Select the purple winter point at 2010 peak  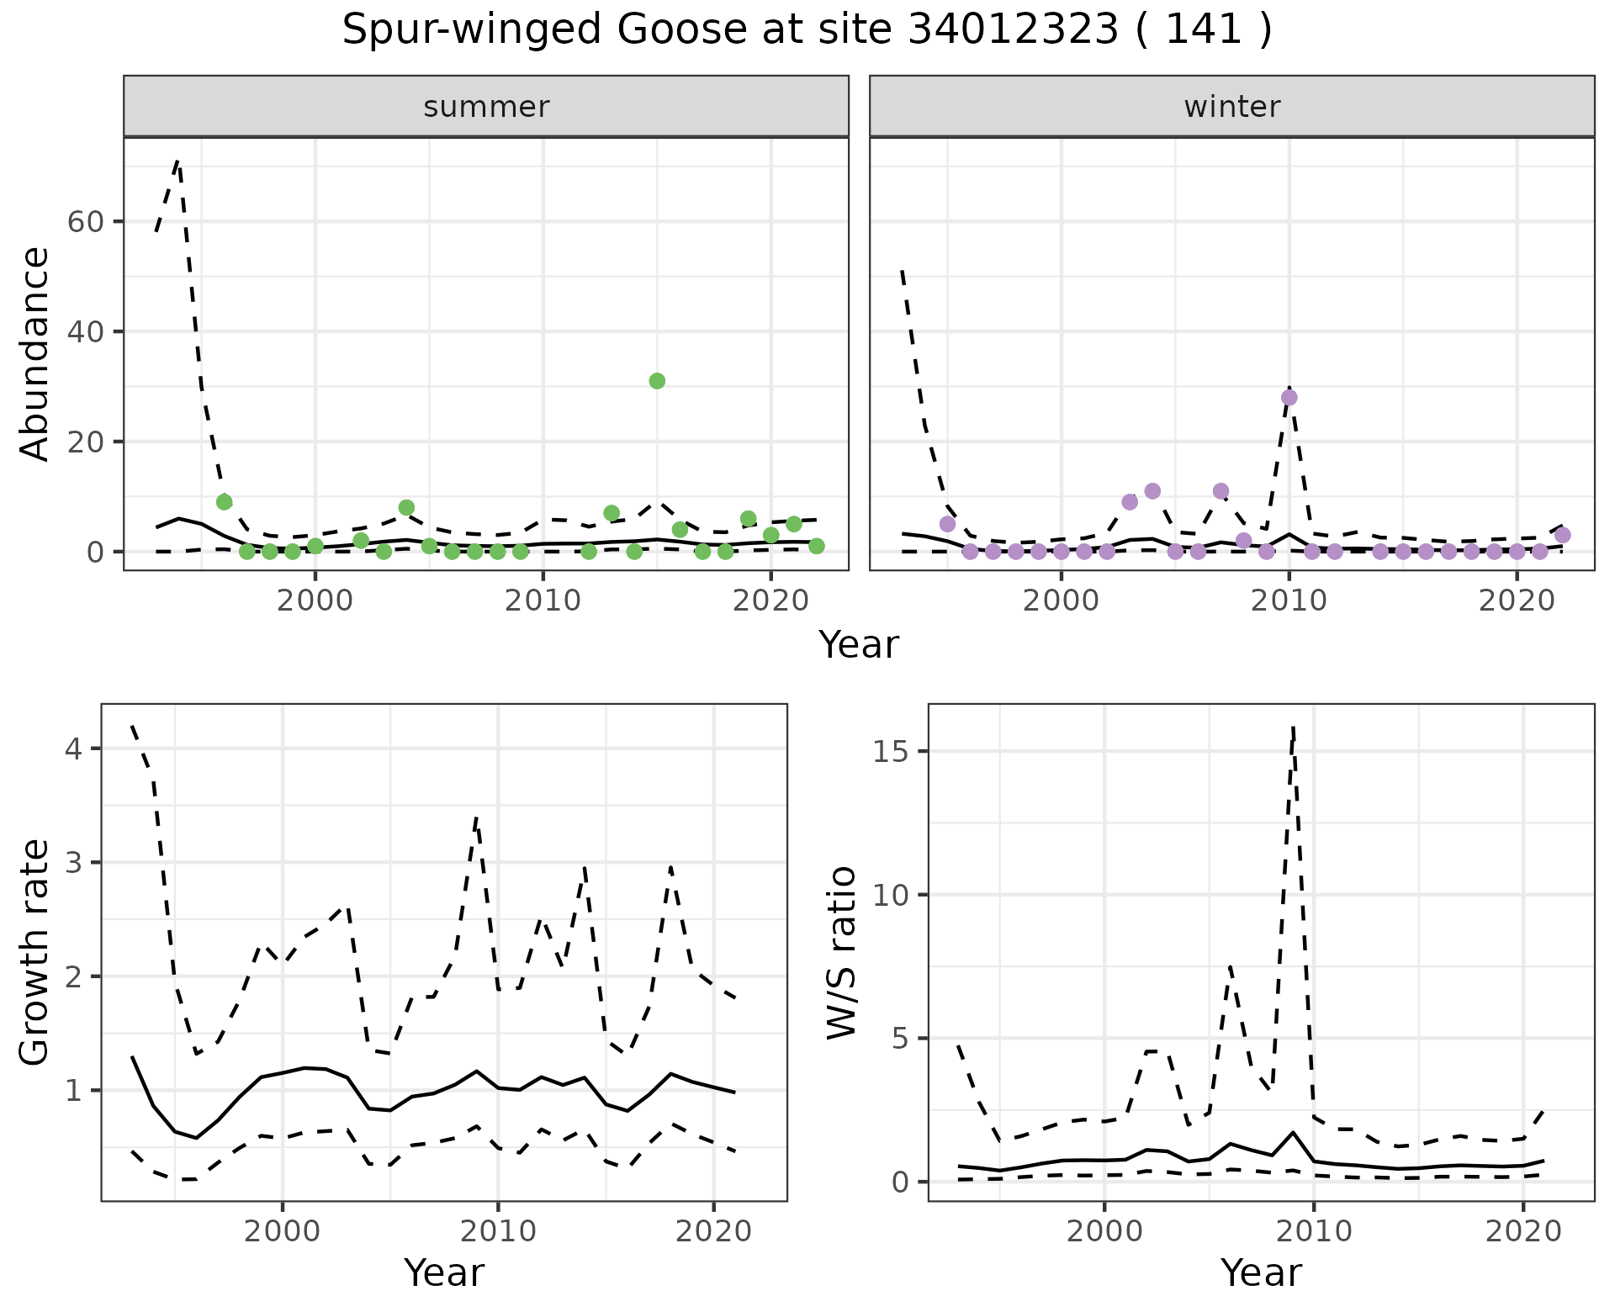click(x=1289, y=398)
